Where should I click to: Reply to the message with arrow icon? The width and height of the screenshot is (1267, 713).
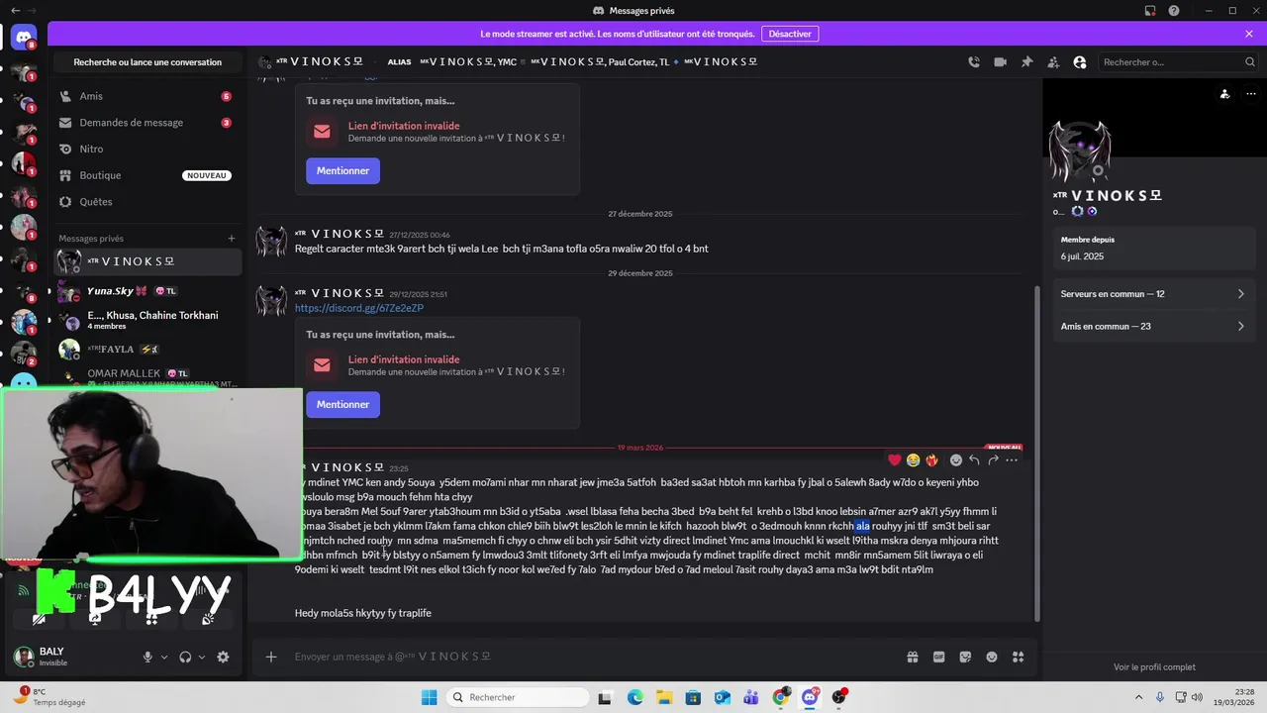974,459
